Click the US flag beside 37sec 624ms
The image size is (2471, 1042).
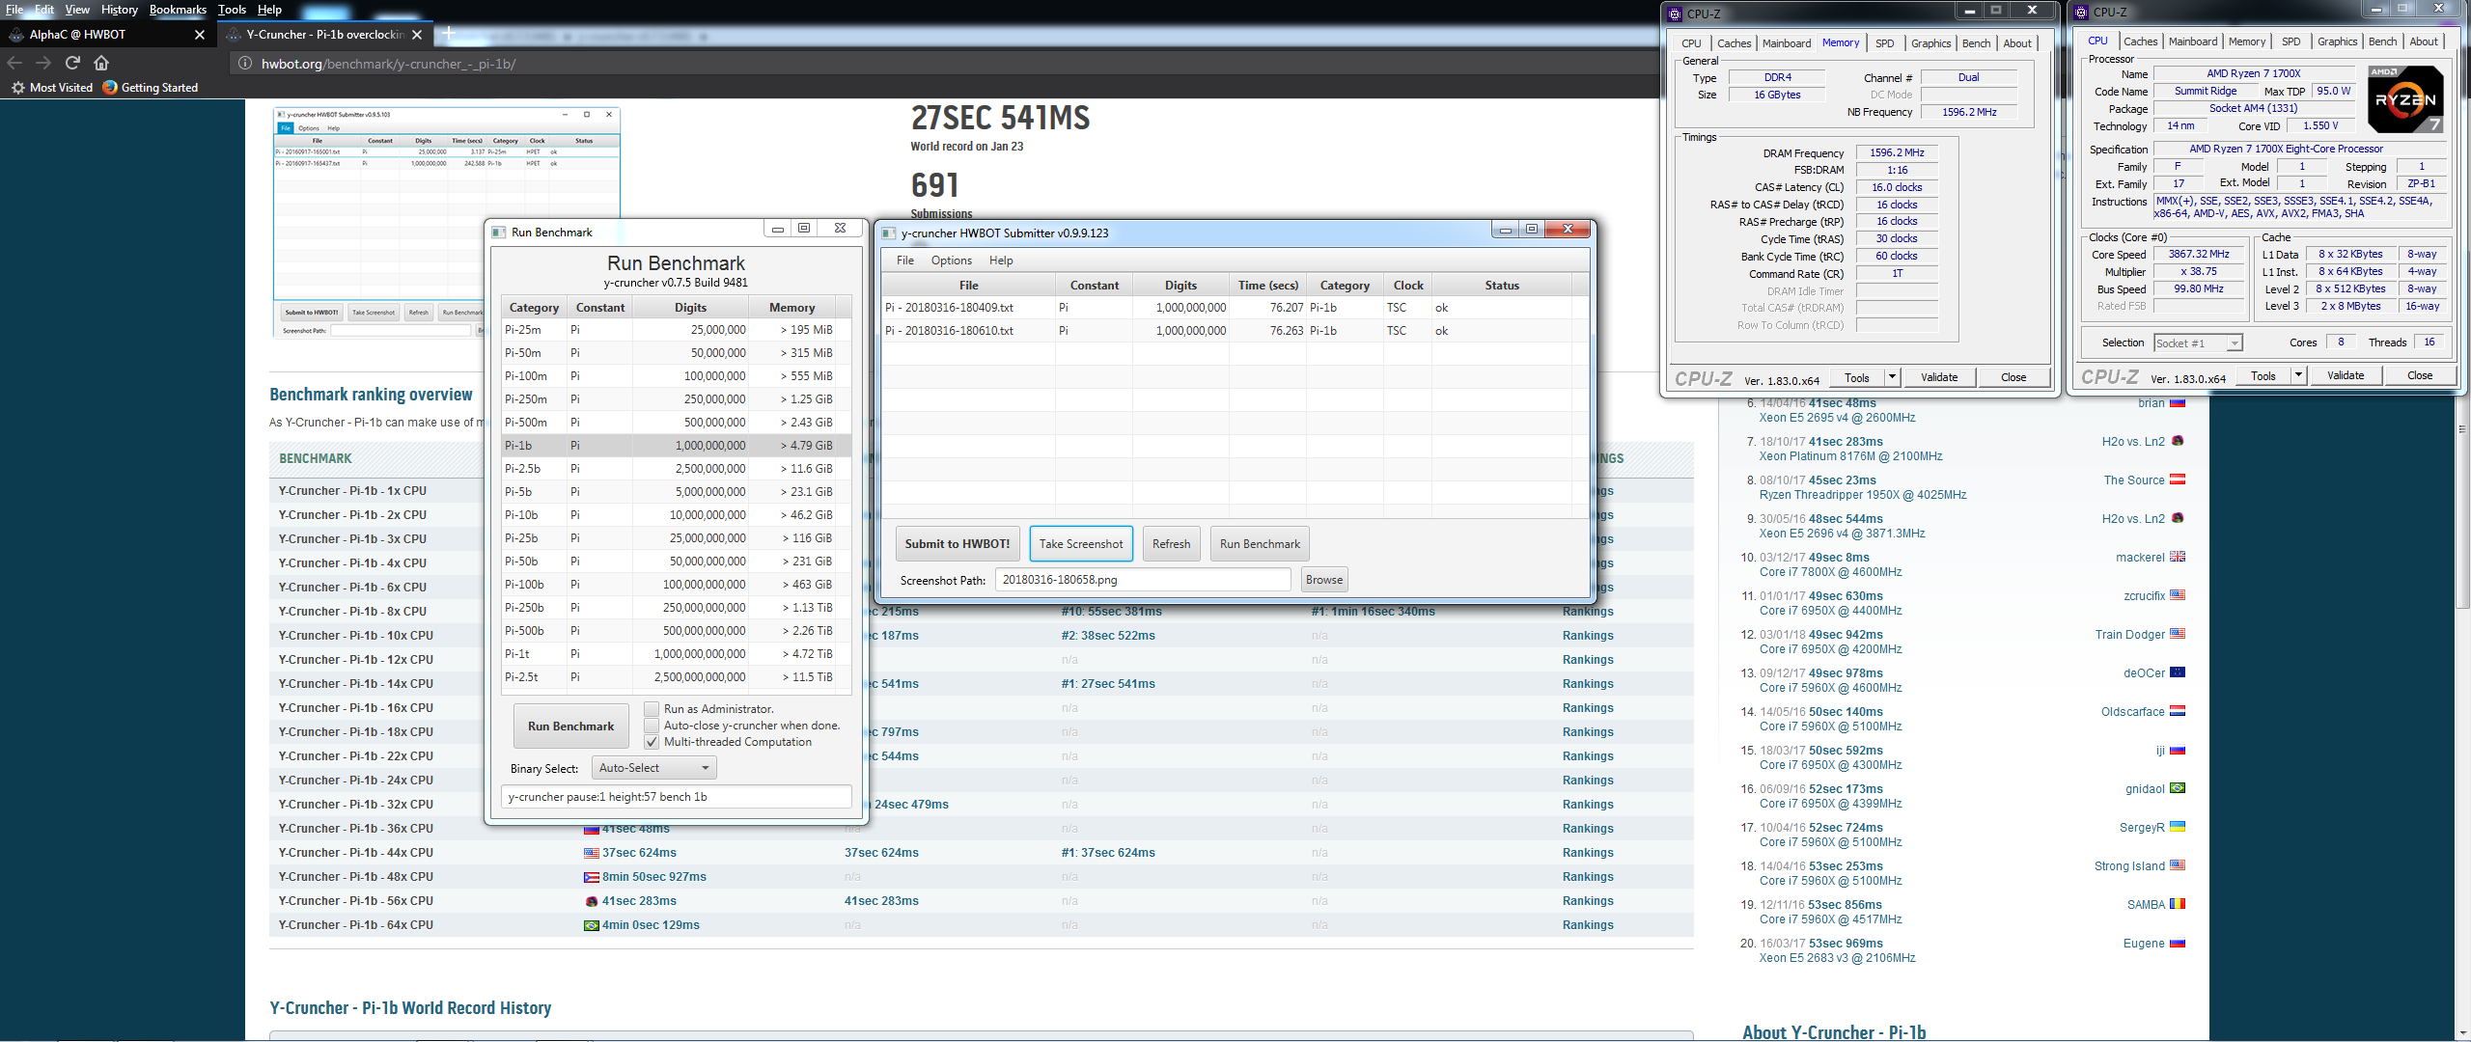[592, 853]
